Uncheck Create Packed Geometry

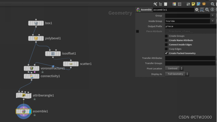(x=166, y=53)
